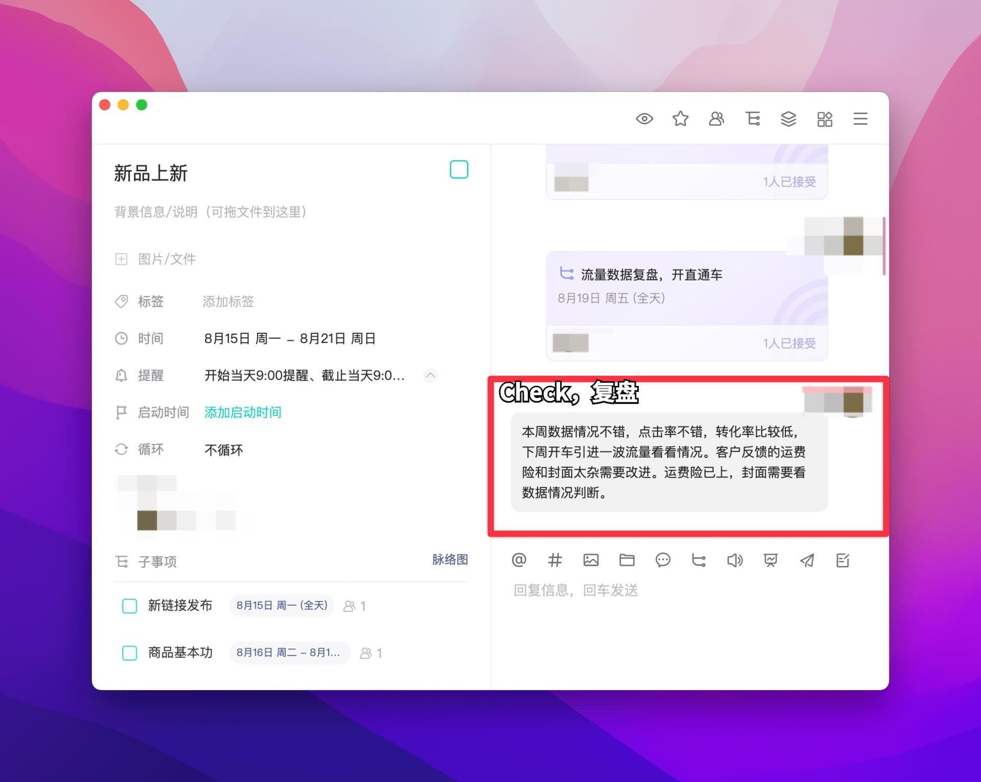
Task: Insert a hashtag with # icon
Action: [x=555, y=560]
